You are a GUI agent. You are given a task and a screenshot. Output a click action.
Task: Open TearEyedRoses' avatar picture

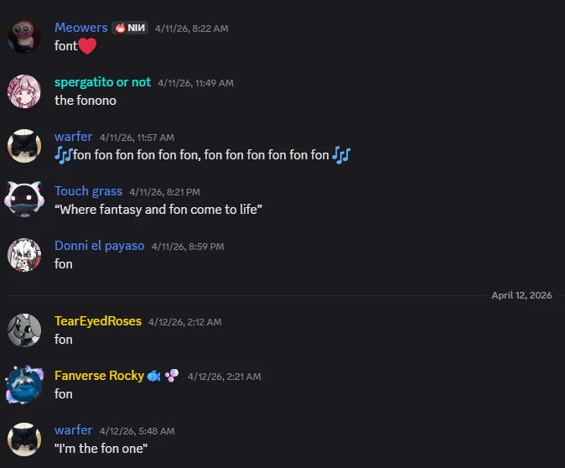coord(23,330)
